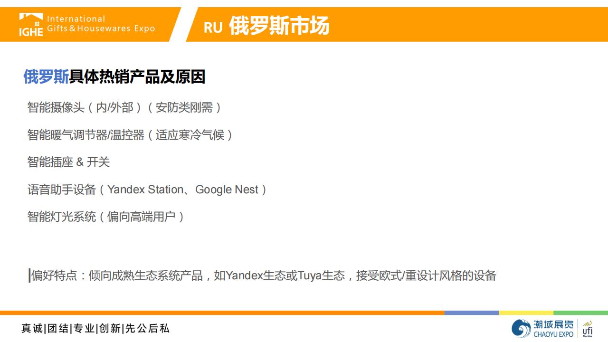Select the International Gifts & Housewares Expo text
Viewport: 608px width, 342px height.
click(x=101, y=24)
